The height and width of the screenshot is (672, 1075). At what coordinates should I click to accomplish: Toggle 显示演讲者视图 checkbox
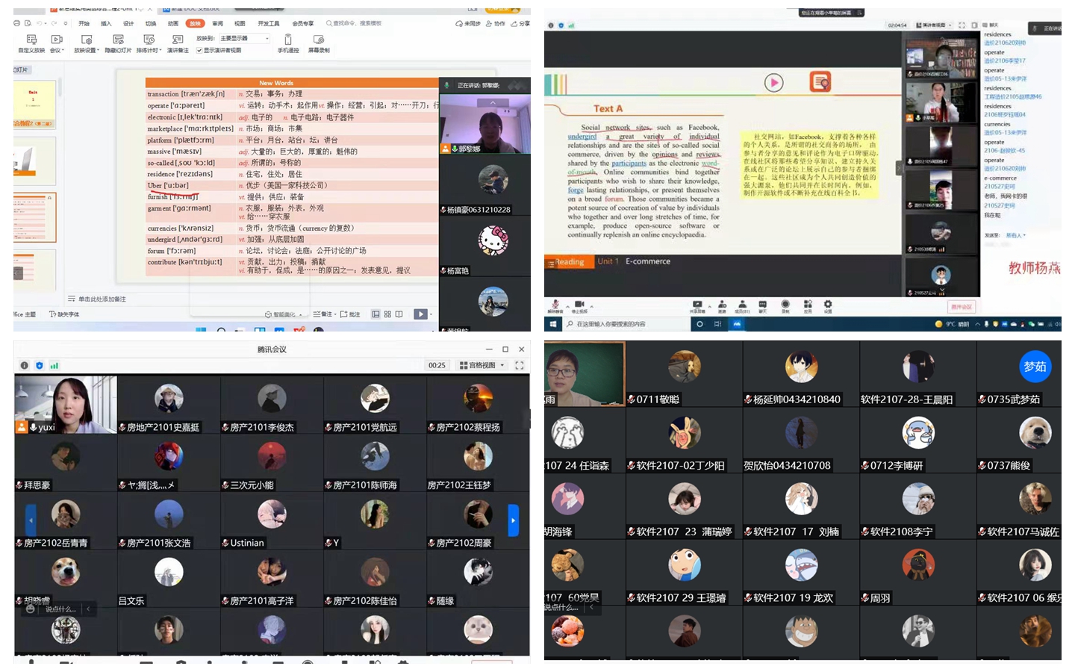pos(199,51)
